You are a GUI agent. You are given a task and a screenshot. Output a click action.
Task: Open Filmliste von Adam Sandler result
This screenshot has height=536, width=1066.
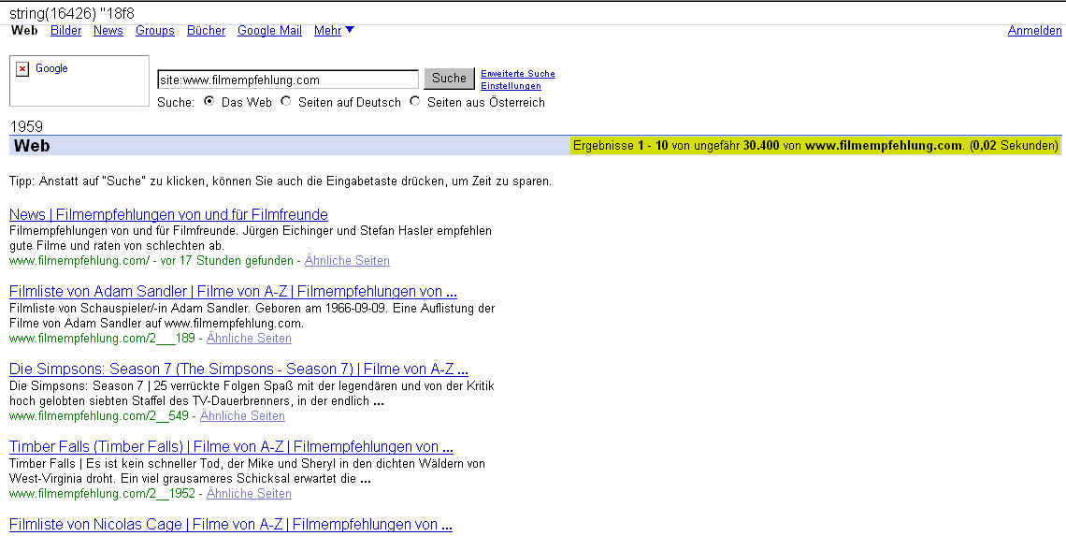point(233,292)
